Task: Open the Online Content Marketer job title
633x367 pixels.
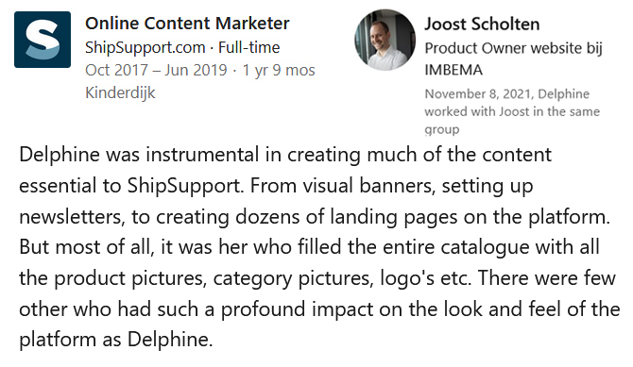Action: tap(187, 24)
